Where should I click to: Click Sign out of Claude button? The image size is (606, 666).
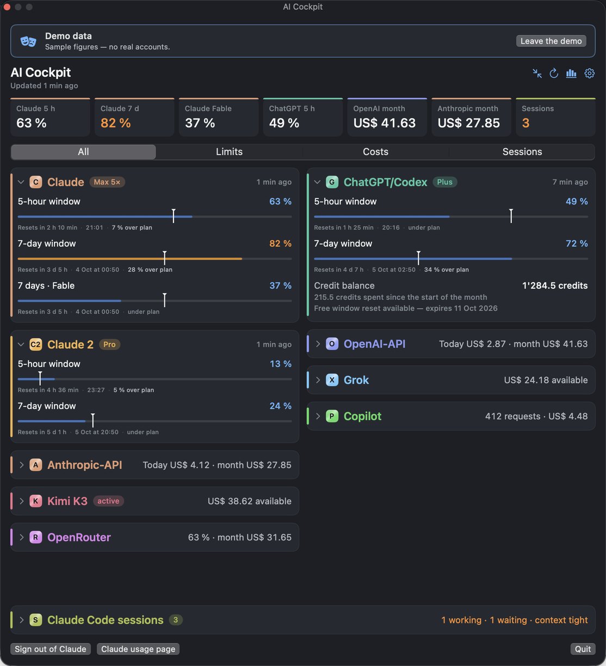51,649
